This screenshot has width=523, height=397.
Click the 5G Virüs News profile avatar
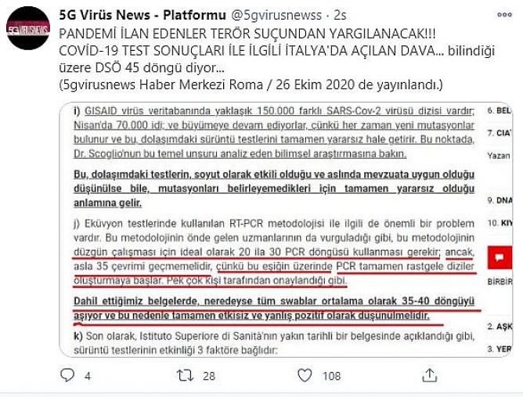coord(28,28)
